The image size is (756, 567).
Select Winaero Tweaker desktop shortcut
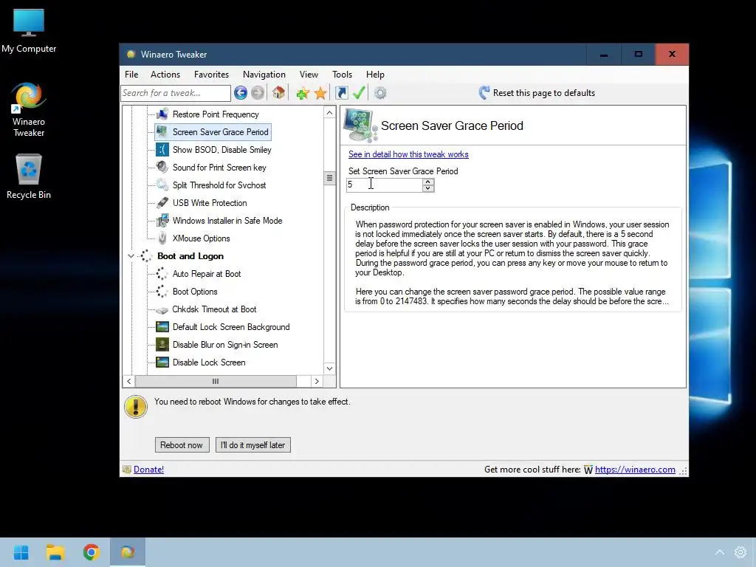29,109
